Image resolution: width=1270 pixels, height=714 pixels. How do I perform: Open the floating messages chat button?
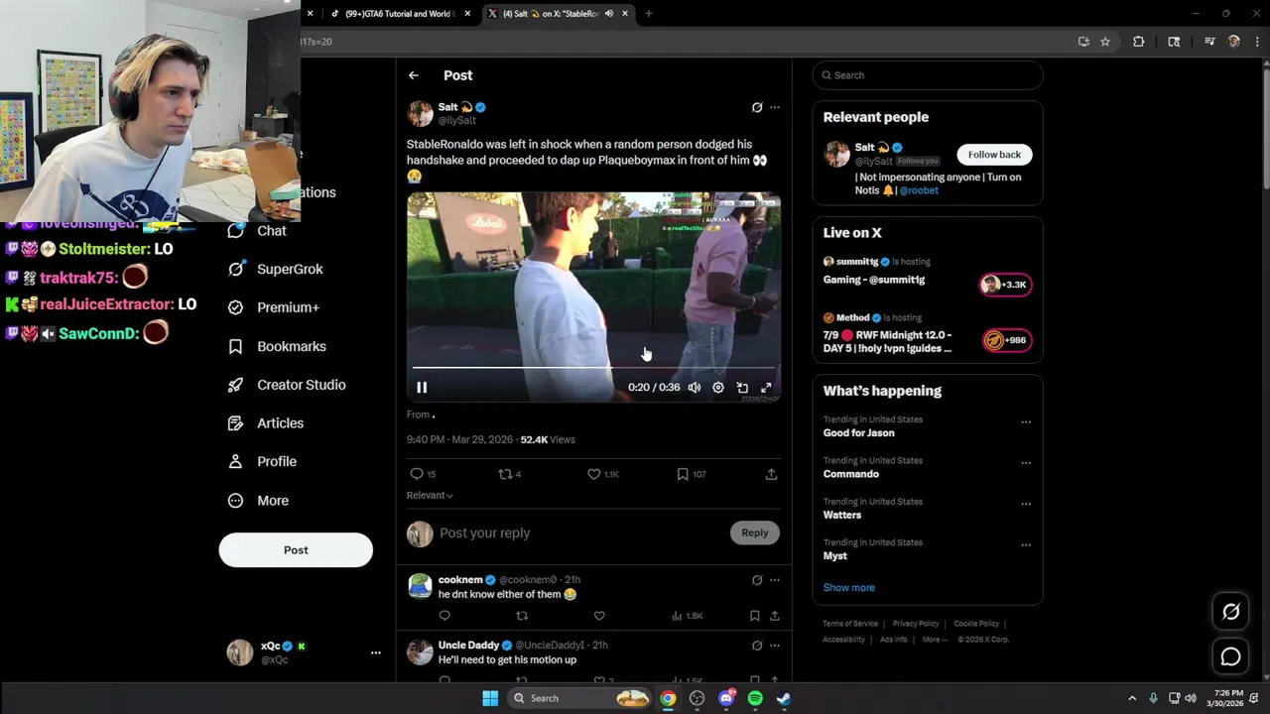click(x=1231, y=656)
